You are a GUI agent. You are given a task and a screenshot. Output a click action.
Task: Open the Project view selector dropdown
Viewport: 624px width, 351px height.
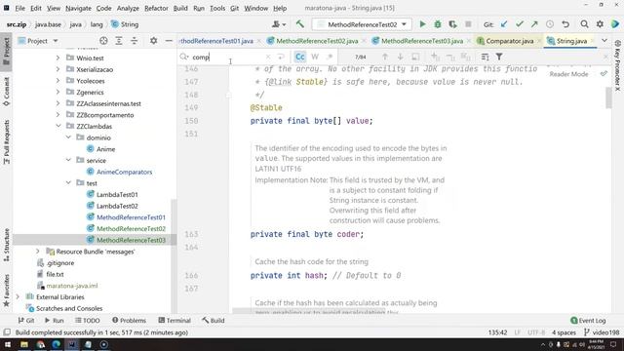[x=38, y=41]
